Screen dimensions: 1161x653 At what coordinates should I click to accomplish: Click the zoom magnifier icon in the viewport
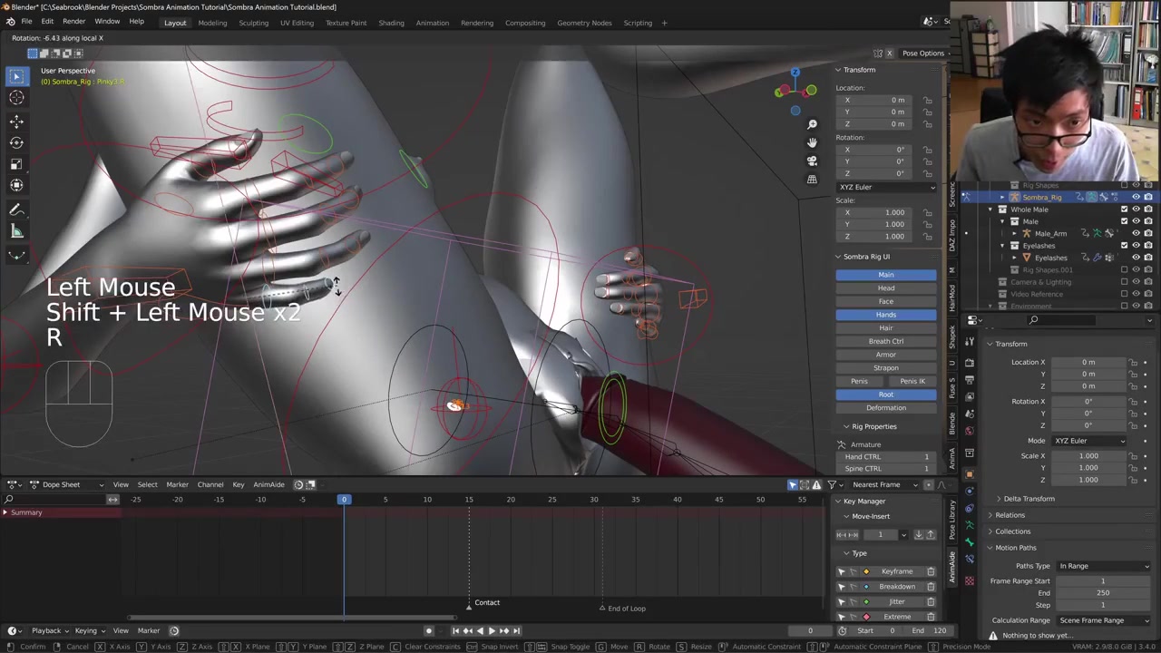812,124
